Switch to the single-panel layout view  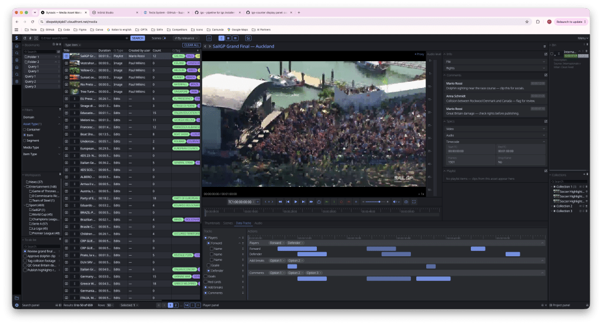pos(222,38)
